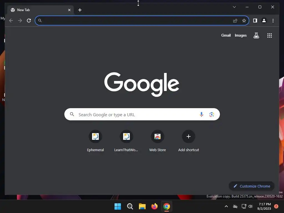Click the browser back arrow
284x213 pixels.
(x=11, y=21)
